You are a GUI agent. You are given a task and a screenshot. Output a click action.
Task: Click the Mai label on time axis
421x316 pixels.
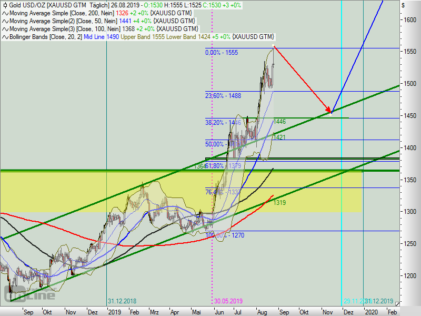(x=196, y=312)
